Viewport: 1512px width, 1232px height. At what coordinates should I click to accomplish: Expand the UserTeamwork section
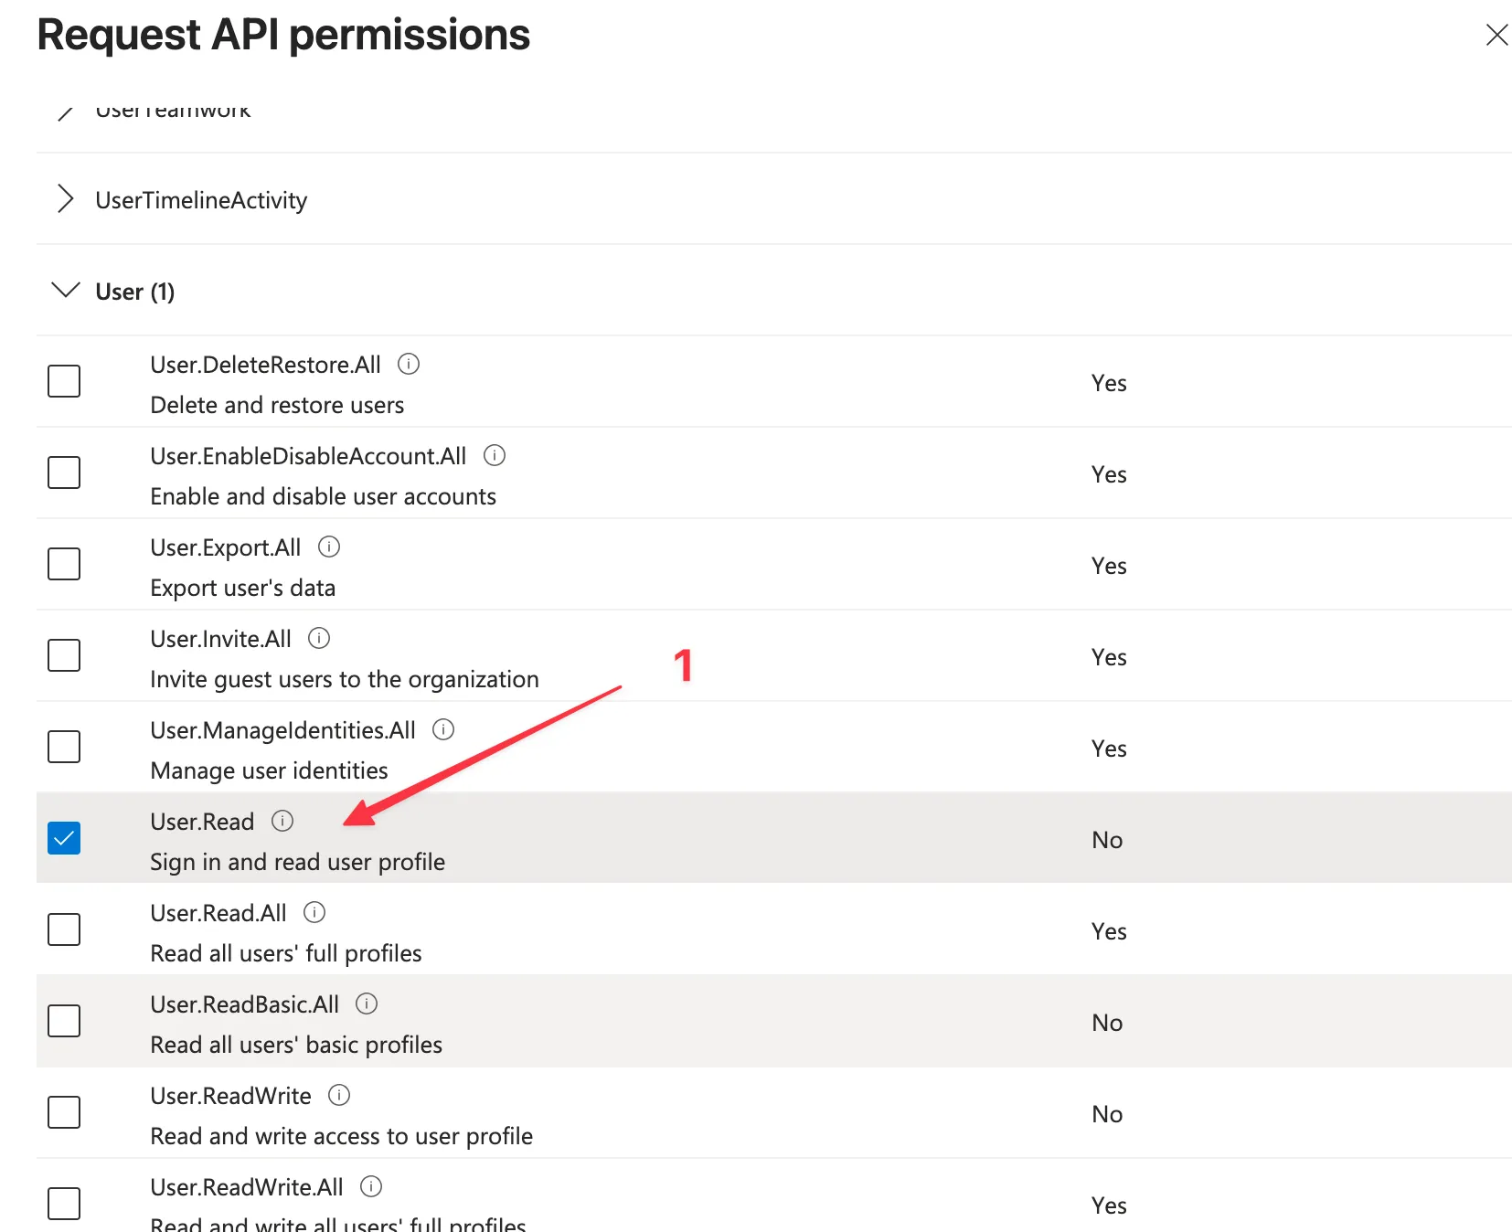pyautogui.click(x=65, y=112)
